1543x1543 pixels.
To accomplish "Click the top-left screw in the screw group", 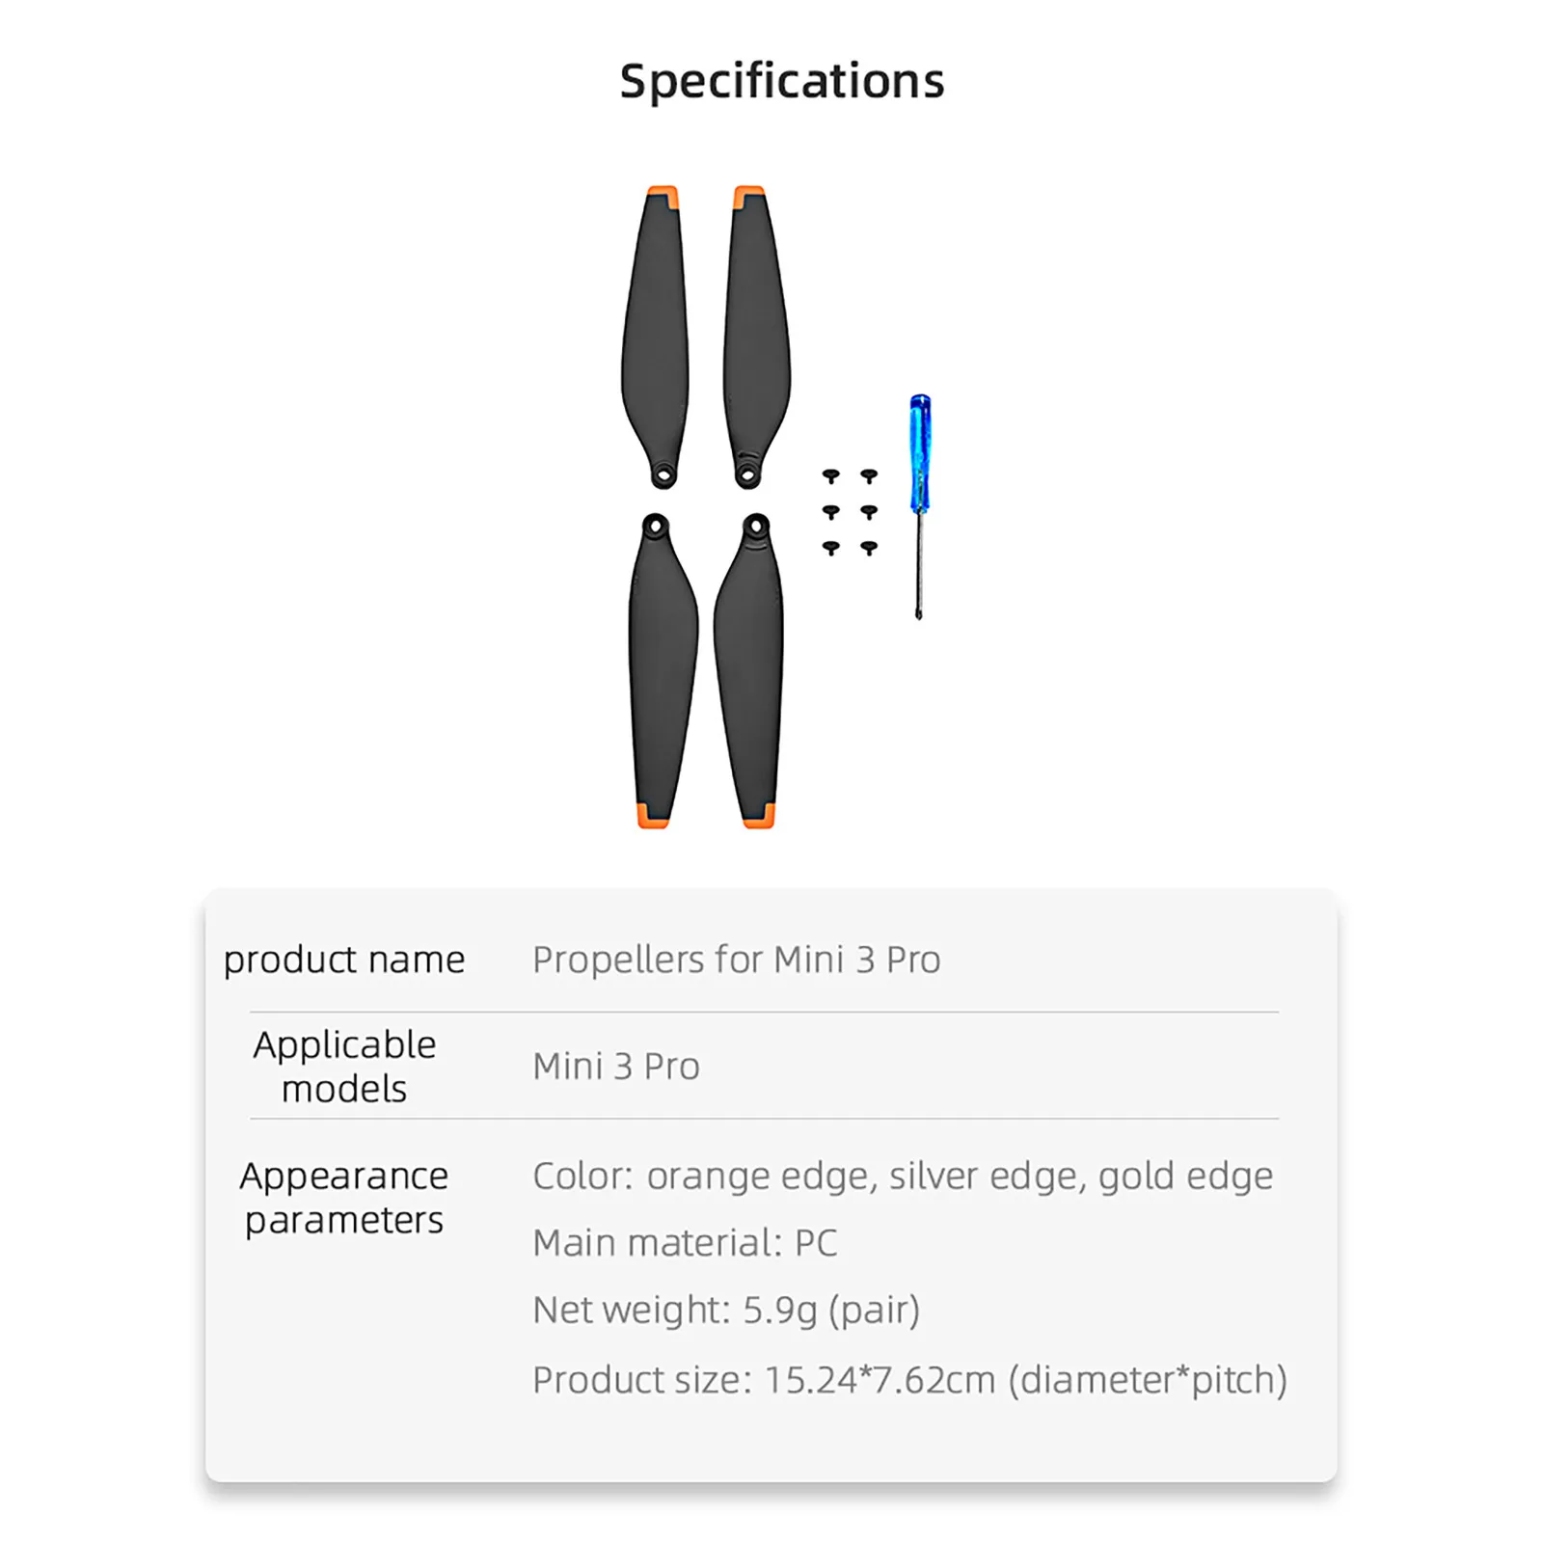I will tap(830, 475).
